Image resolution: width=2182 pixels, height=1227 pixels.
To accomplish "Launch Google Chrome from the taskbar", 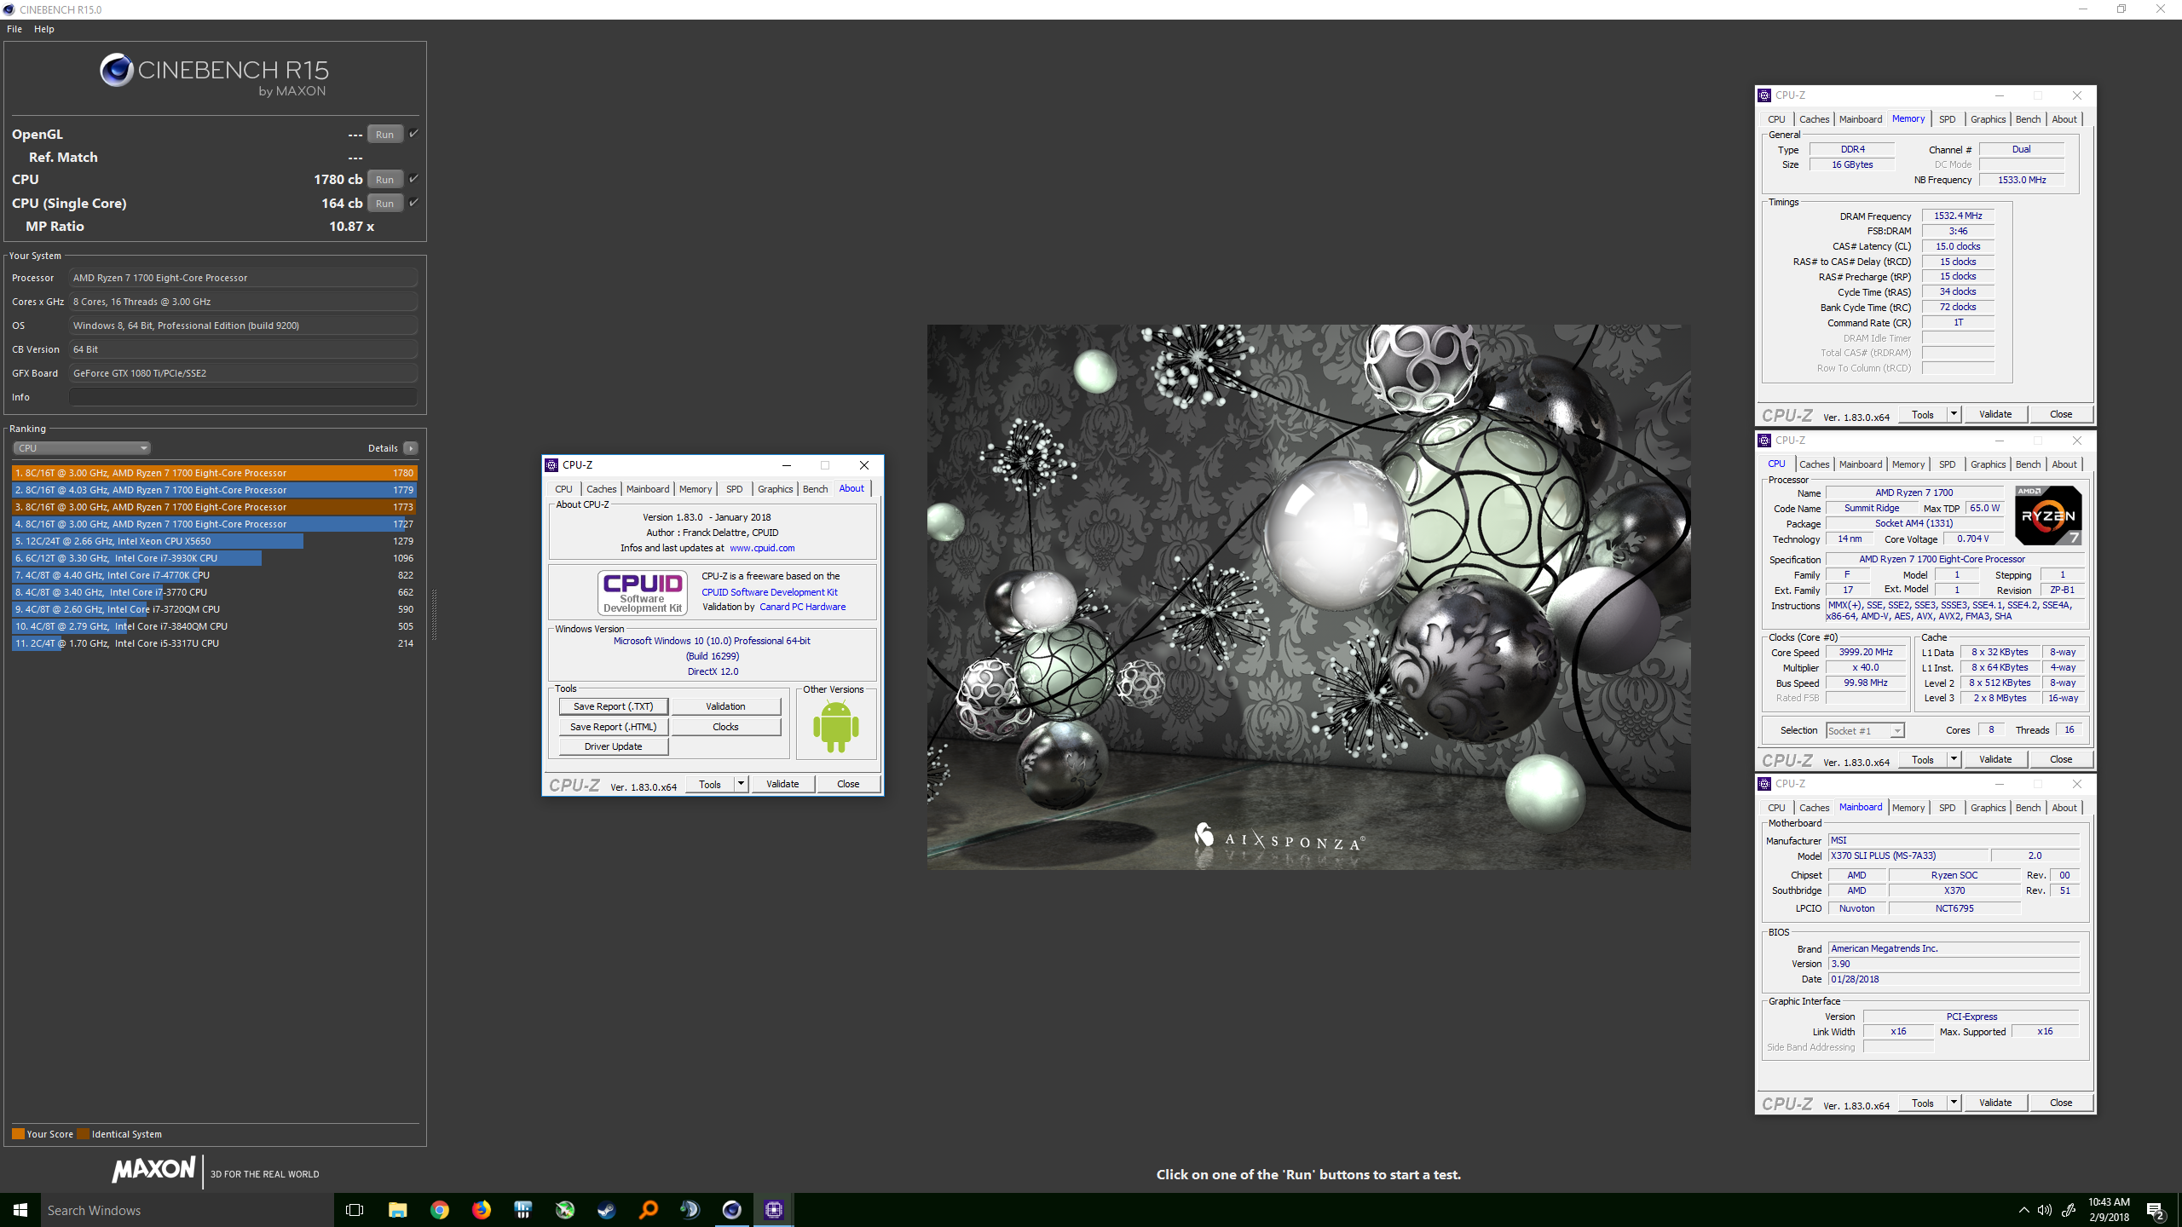I will pos(439,1210).
